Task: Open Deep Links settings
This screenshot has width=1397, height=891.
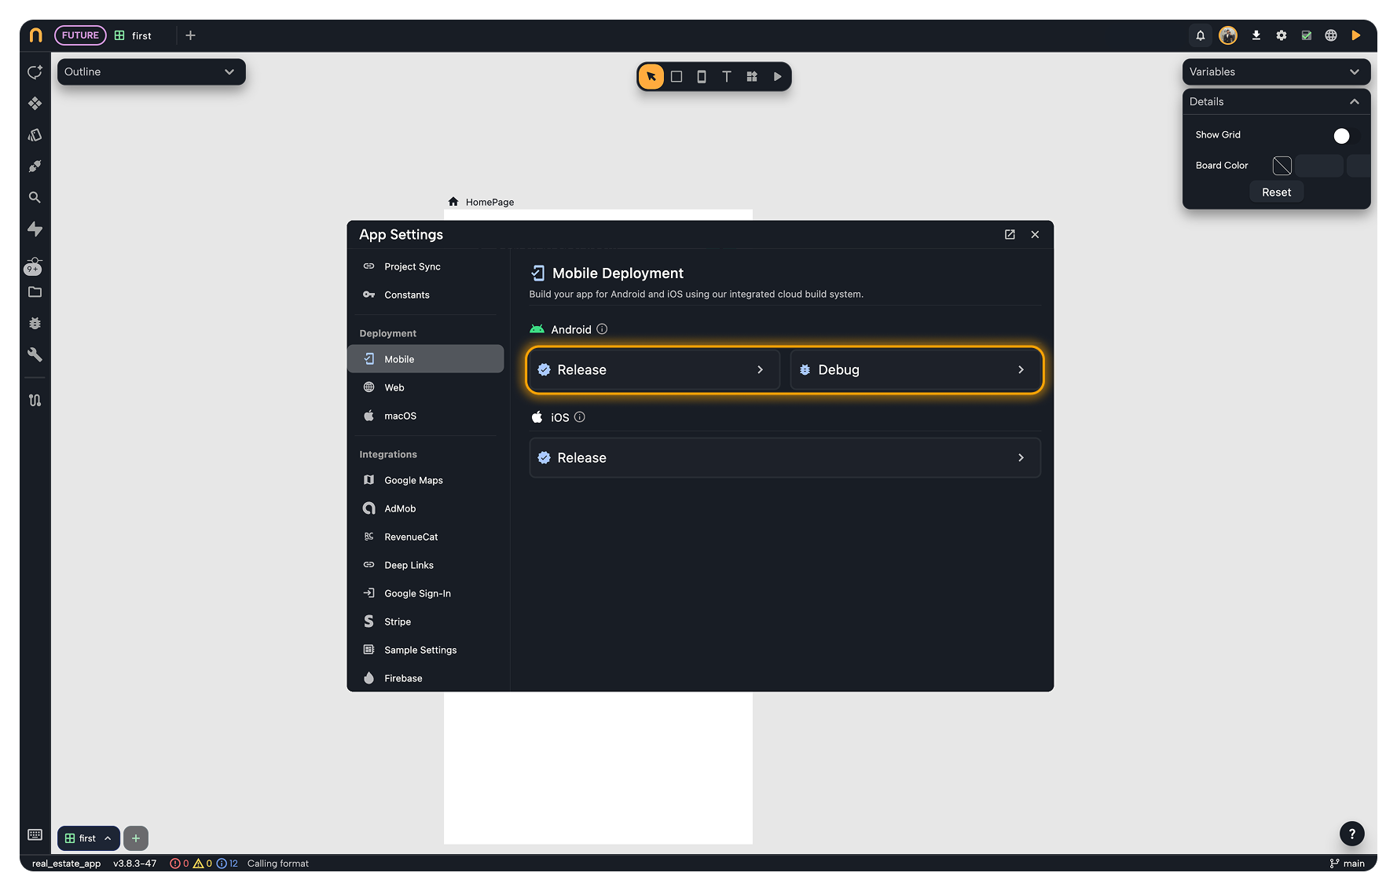Action: [x=425, y=565]
